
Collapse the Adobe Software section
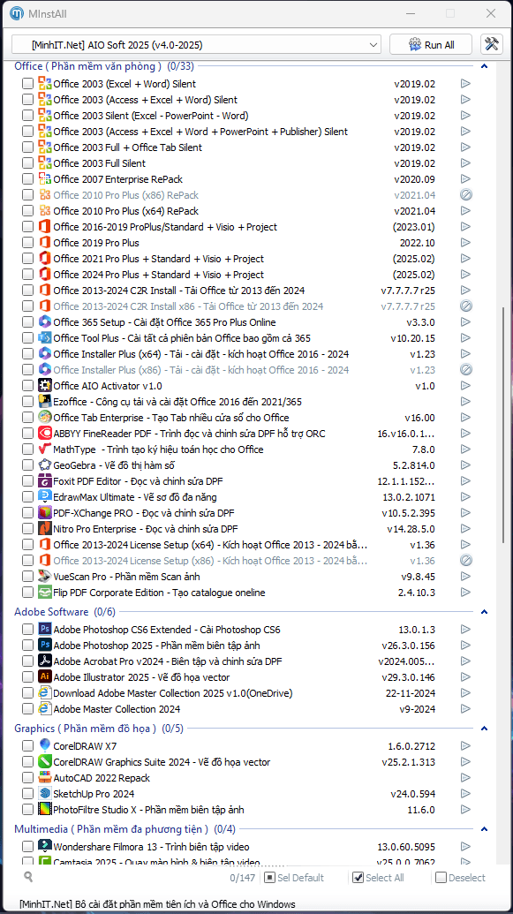(x=483, y=612)
